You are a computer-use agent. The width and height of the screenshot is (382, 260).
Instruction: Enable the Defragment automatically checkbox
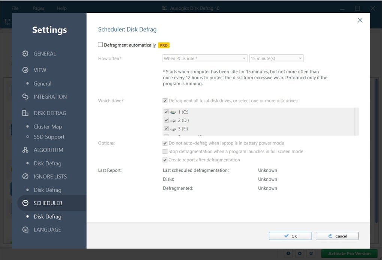[x=100, y=44]
